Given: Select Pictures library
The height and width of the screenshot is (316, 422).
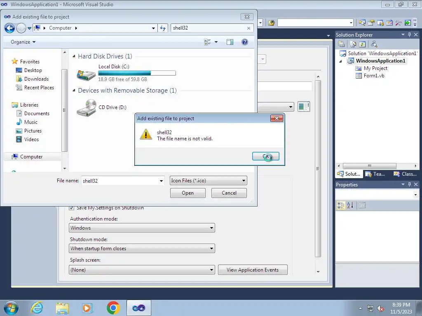Looking at the screenshot, I should [x=29, y=130].
